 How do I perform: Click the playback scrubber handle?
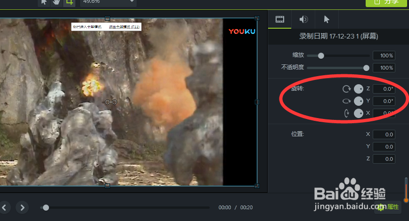[x=46, y=207]
